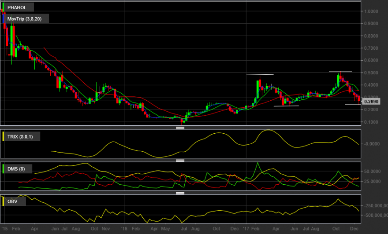Click the yellow color marker beside OBV
This screenshot has height=234, width=388.
(3, 201)
